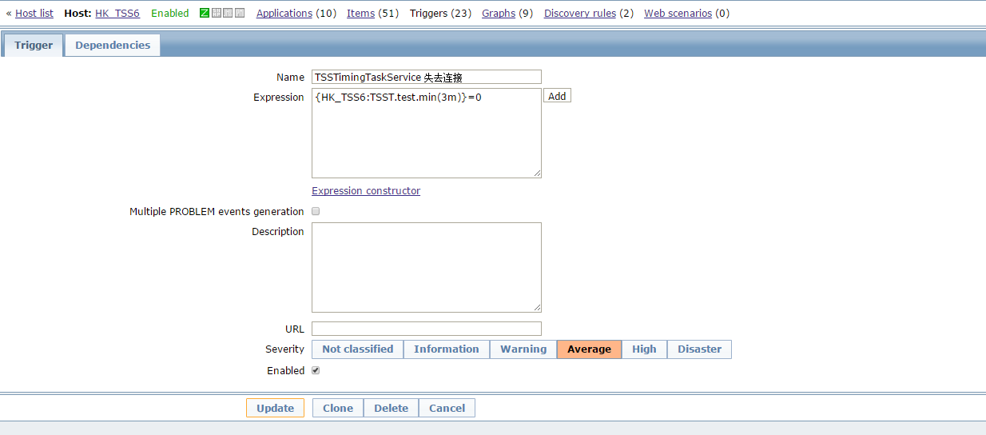
Task: Click the Triggers (23) text
Action: 440,14
